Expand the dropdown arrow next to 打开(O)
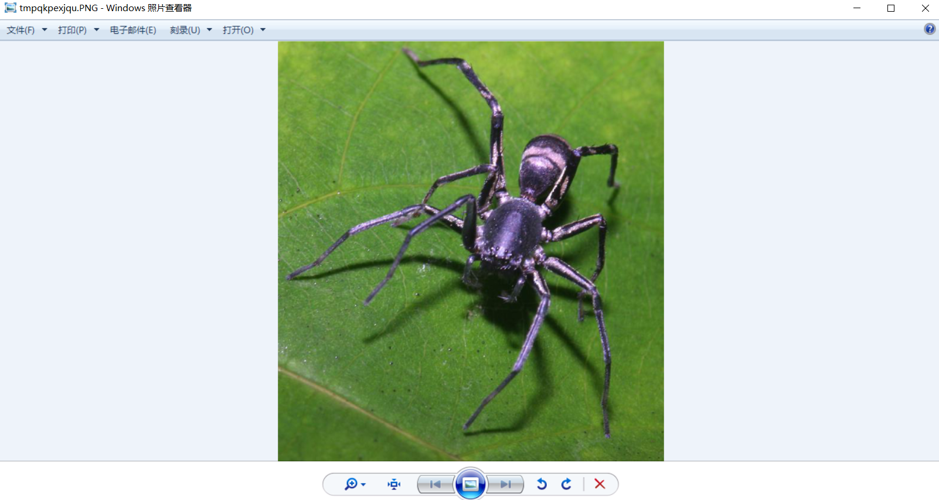Viewport: 939px width, 500px height. tap(263, 30)
